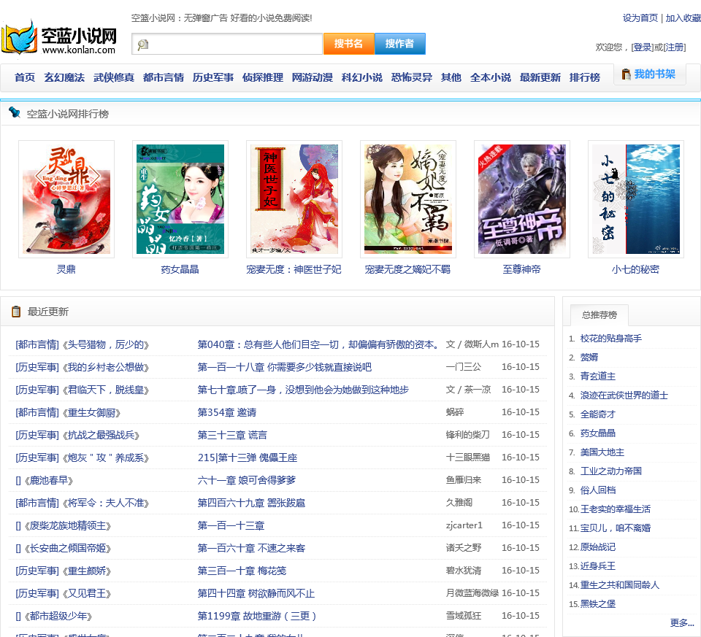Open the 都市言情 nav category
Screen dimensions: 701x637
click(164, 77)
